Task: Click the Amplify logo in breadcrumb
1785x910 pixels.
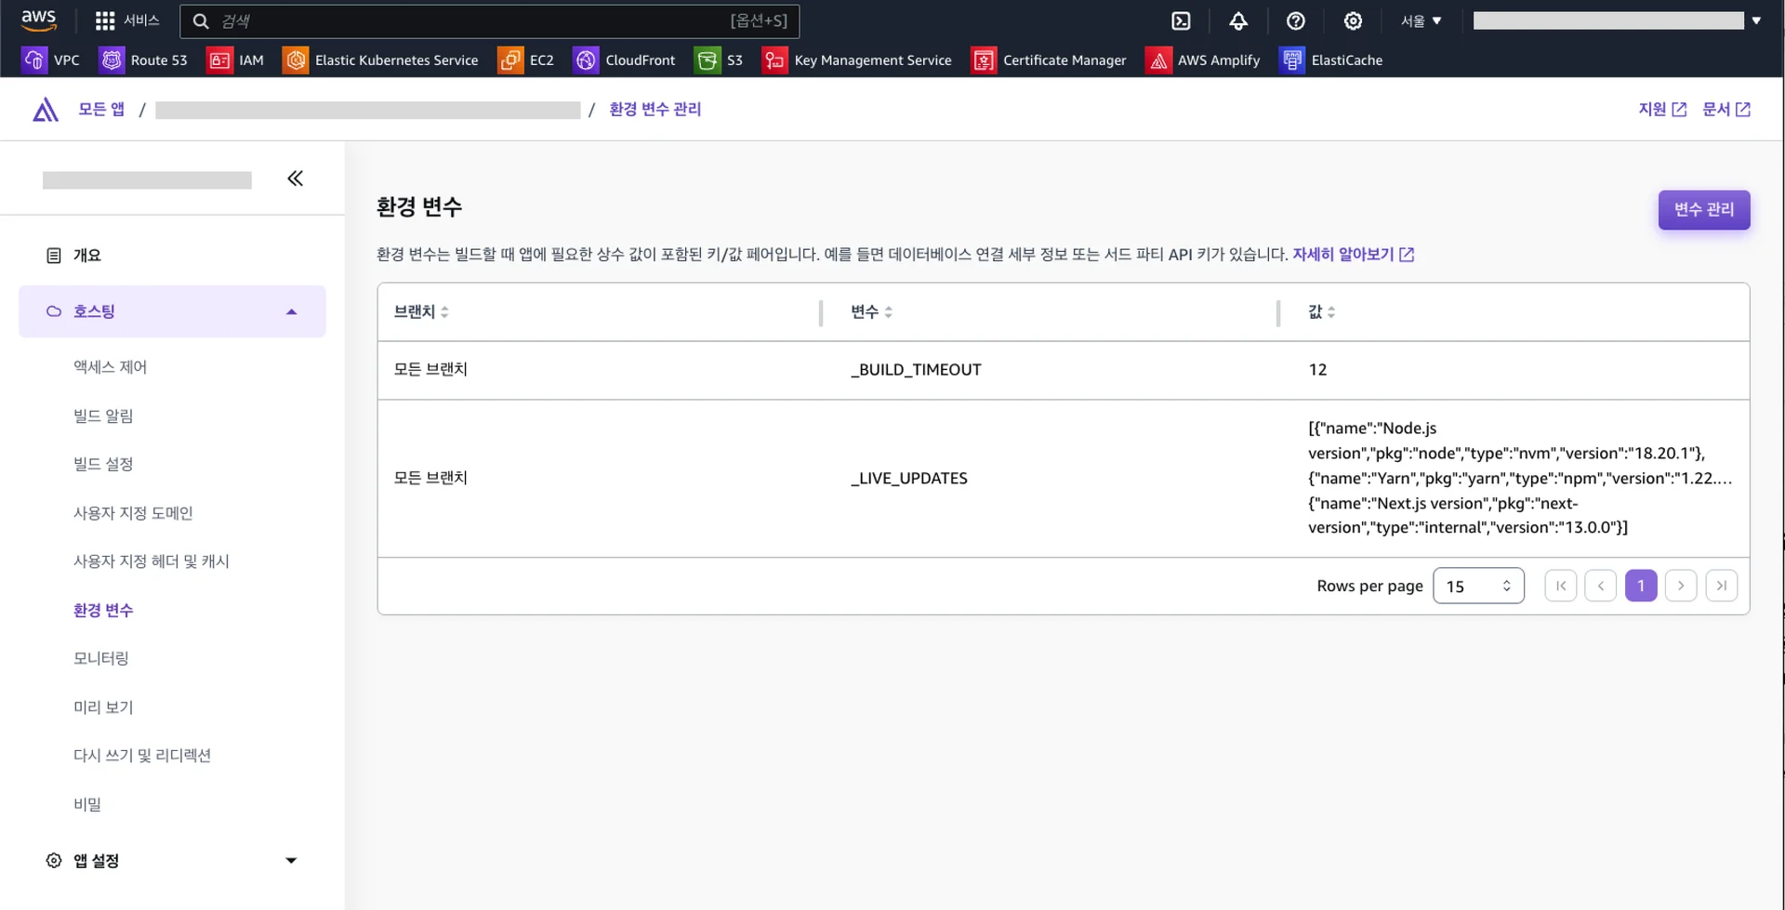Action: pyautogui.click(x=46, y=110)
